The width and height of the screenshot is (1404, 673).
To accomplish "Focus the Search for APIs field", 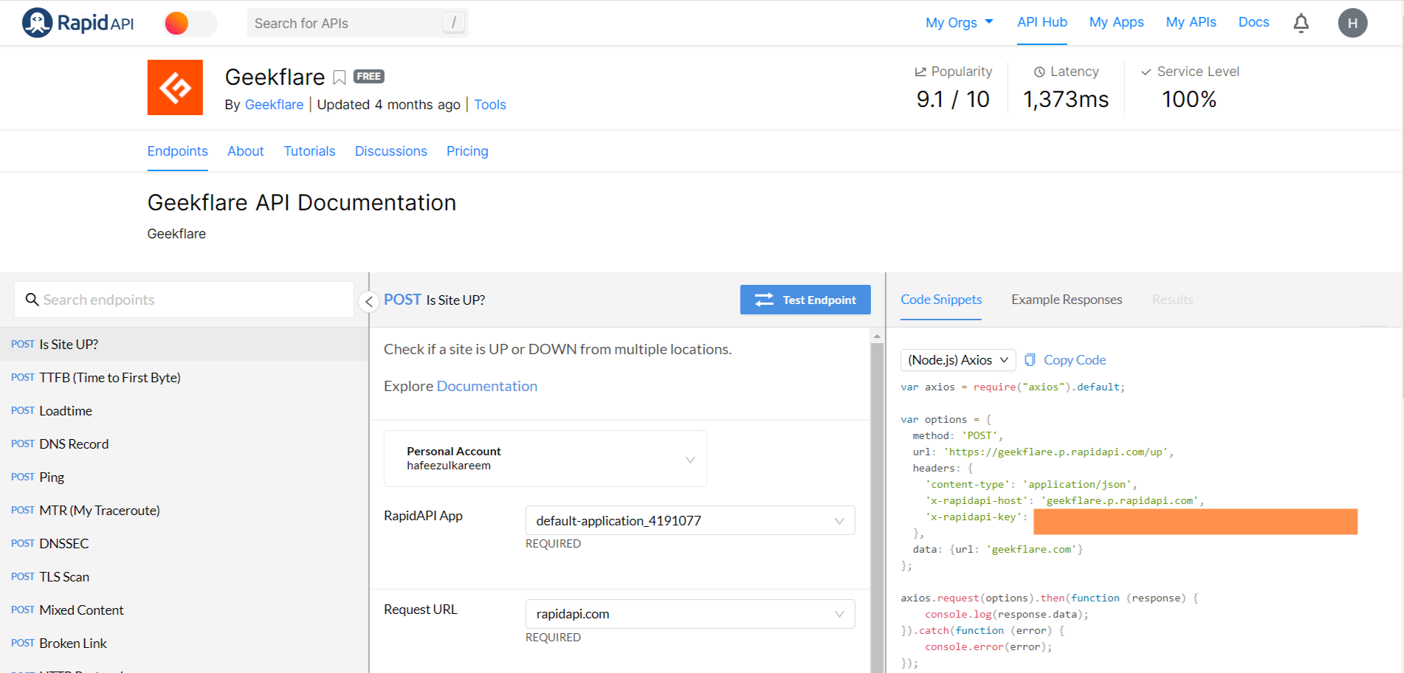I will [347, 24].
